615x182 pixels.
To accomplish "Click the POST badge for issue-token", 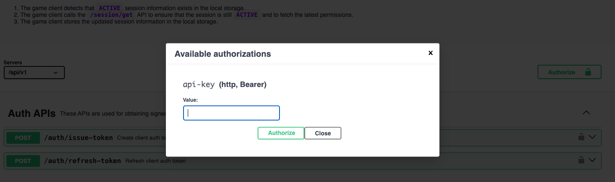I will pyautogui.click(x=23, y=138).
